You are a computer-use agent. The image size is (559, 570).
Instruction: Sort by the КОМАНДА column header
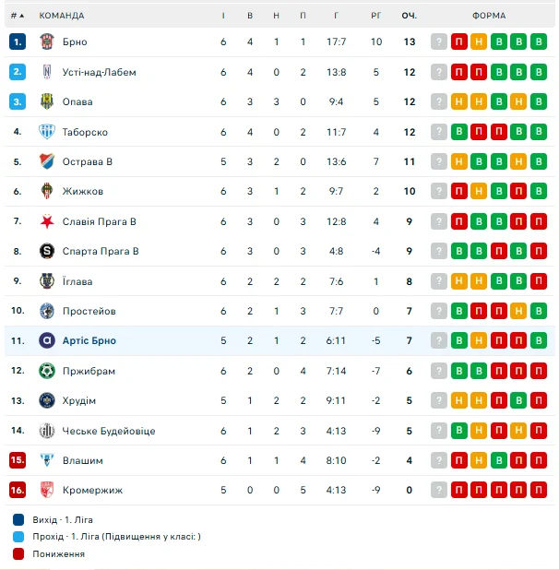click(62, 16)
